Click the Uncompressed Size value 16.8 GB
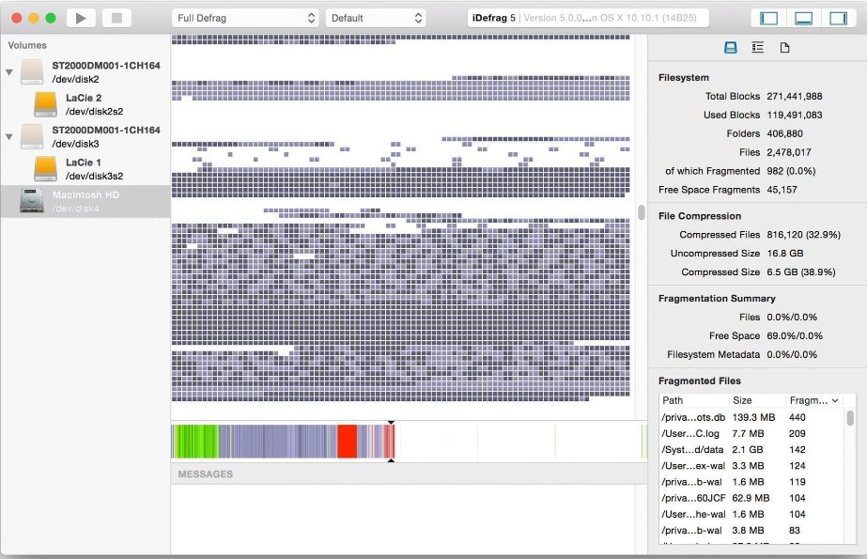 point(784,254)
